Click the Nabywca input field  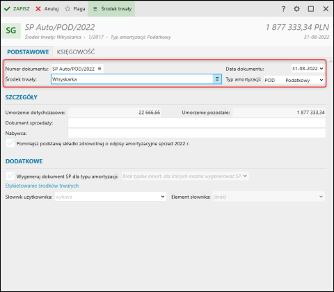click(197, 133)
